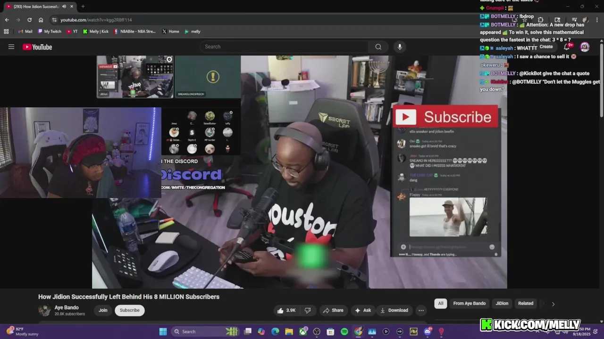This screenshot has width=604, height=339.
Task: Open the YT bookmark
Action: click(72, 32)
